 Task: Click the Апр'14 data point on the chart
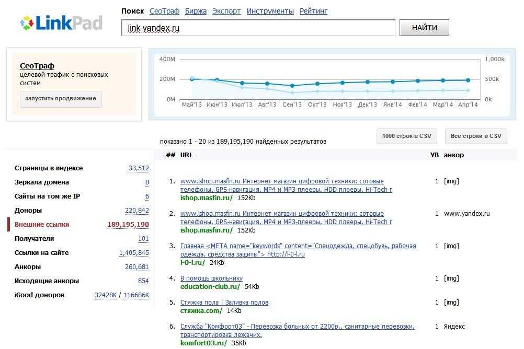pyautogui.click(x=468, y=80)
